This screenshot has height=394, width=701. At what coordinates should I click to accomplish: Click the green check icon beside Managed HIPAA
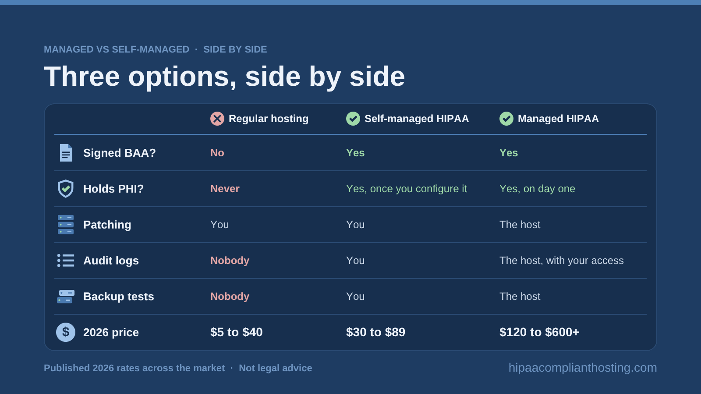coord(506,119)
